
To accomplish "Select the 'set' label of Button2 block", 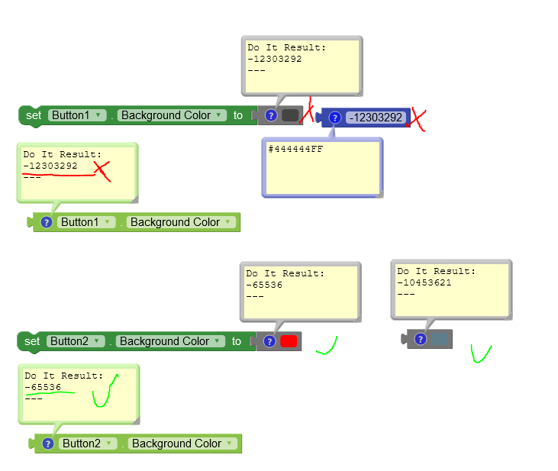I will [32, 341].
